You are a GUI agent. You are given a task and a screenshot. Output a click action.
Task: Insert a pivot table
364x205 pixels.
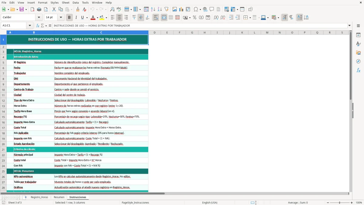pos(188,9)
